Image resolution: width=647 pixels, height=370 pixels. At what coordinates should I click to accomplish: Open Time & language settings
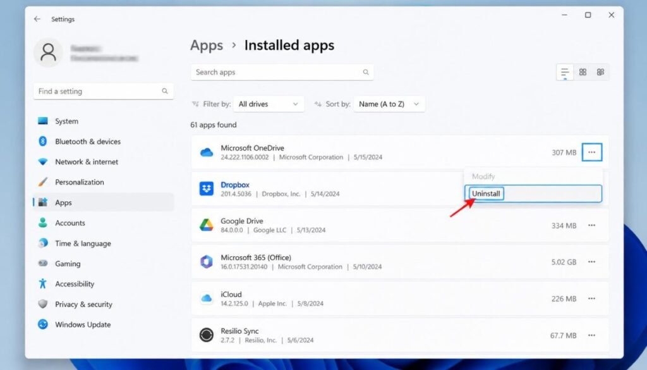tap(103, 244)
